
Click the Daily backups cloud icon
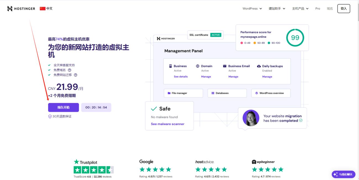(259, 66)
